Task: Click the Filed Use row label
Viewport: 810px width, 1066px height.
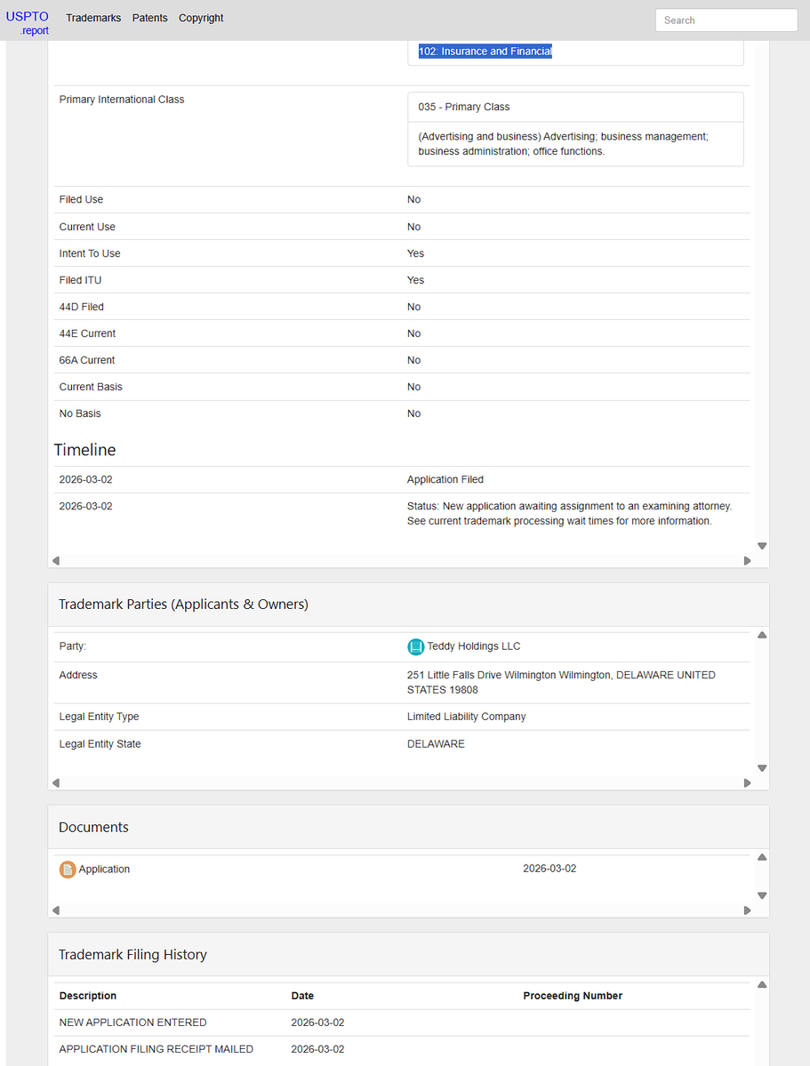Action: pos(81,199)
